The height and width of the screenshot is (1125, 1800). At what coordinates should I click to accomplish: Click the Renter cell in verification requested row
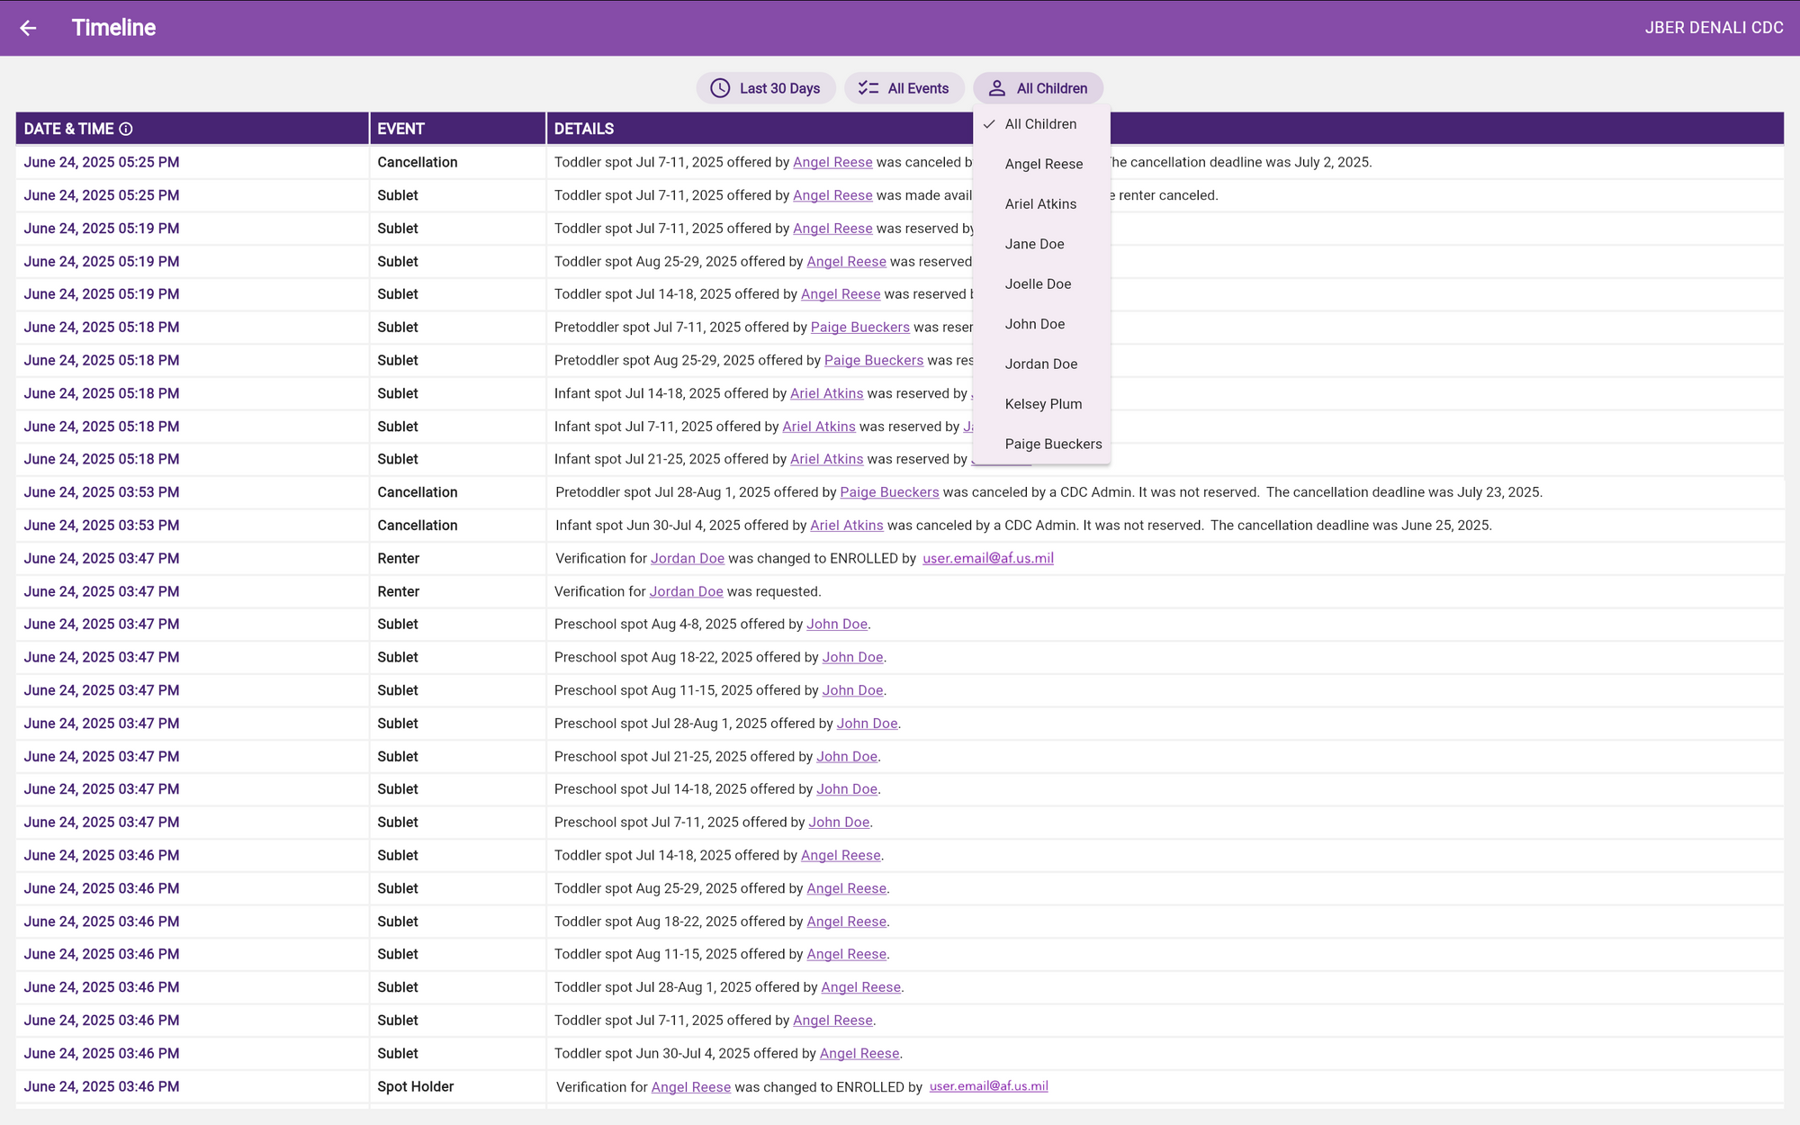click(457, 591)
